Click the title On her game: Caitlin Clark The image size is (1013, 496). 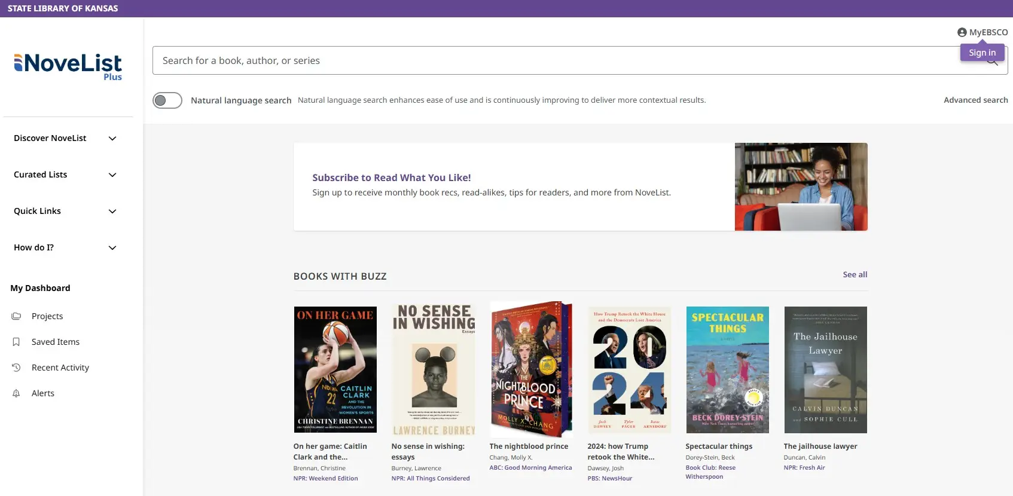click(x=330, y=452)
